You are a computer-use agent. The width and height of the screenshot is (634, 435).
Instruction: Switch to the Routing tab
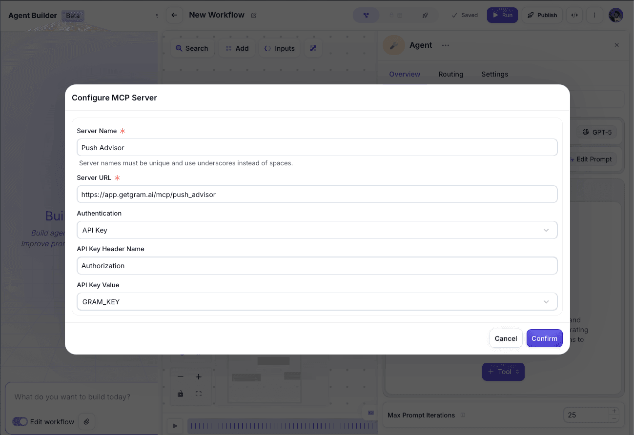[450, 74]
